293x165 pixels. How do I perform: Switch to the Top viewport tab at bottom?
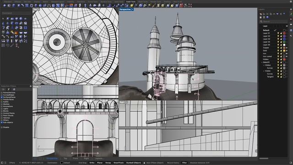point(65,159)
